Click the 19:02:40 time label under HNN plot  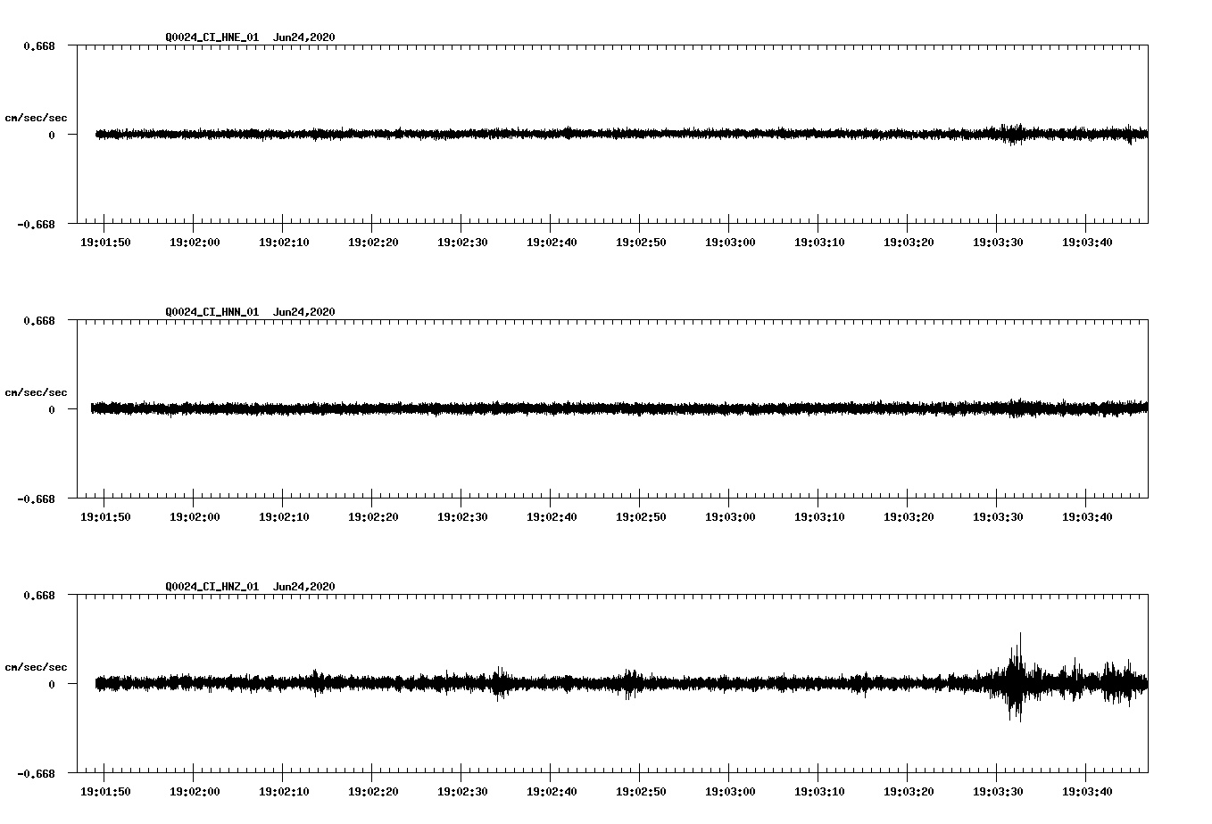552,516
